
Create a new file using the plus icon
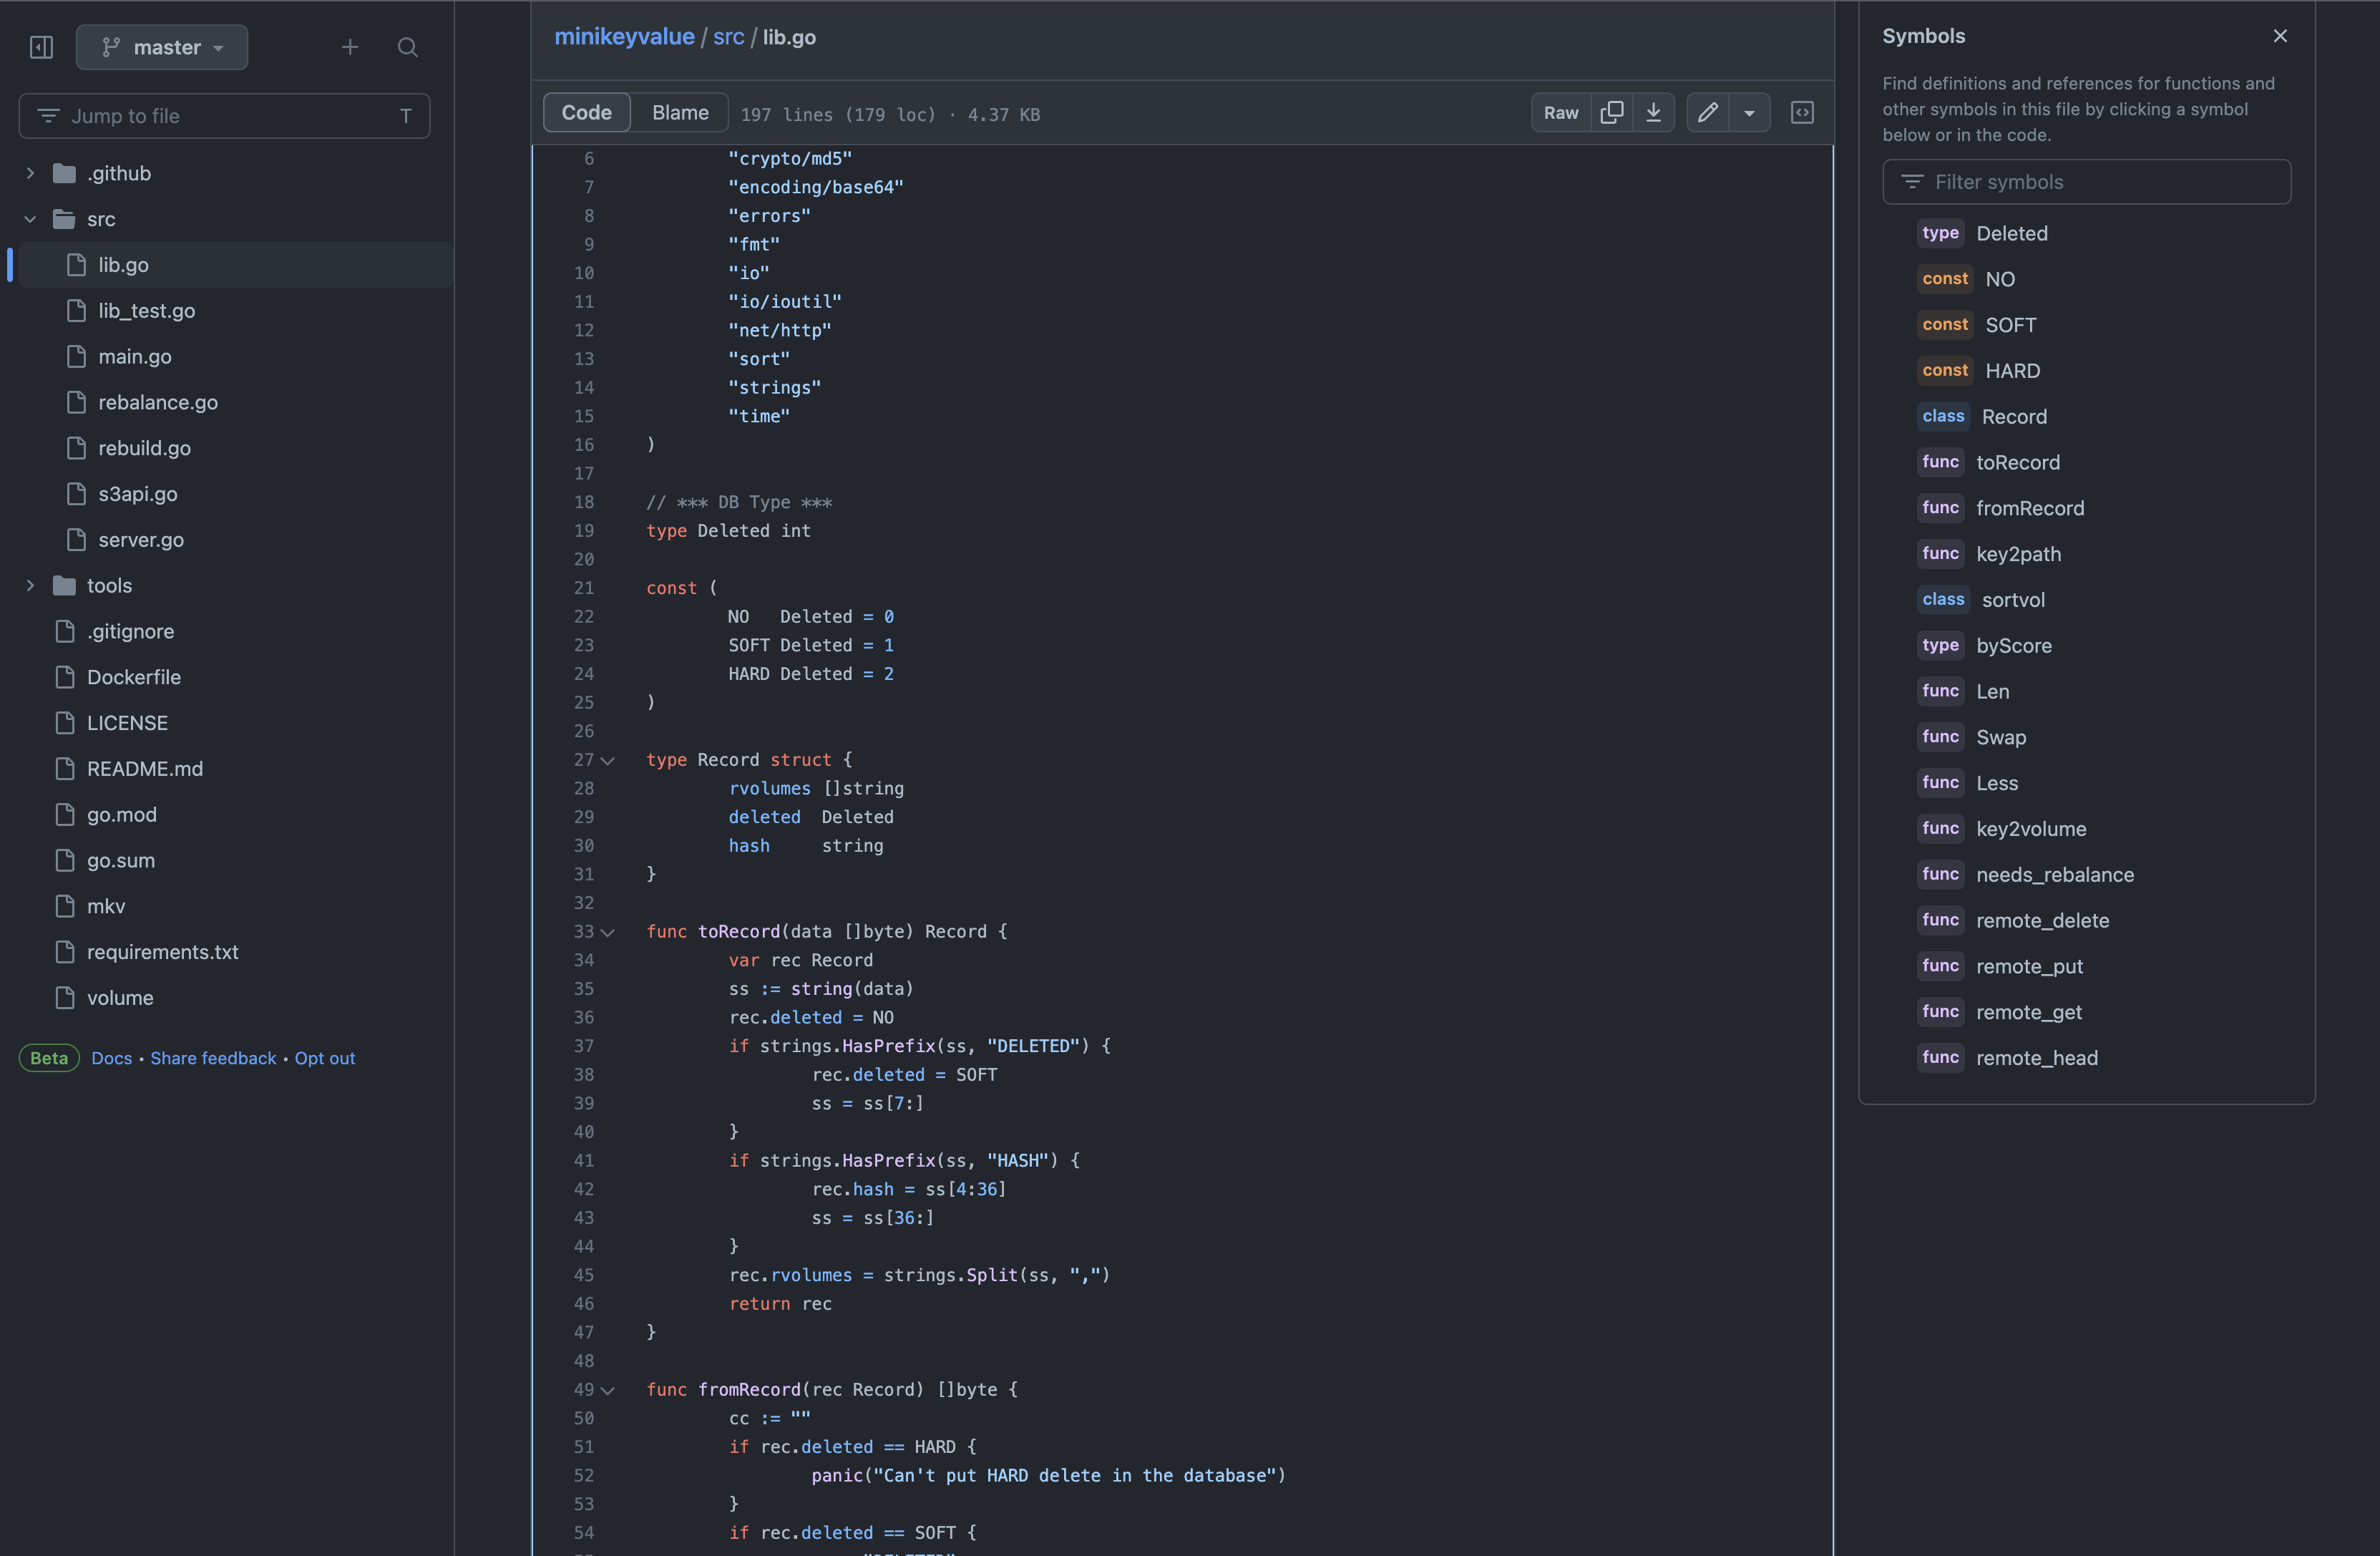click(x=350, y=46)
